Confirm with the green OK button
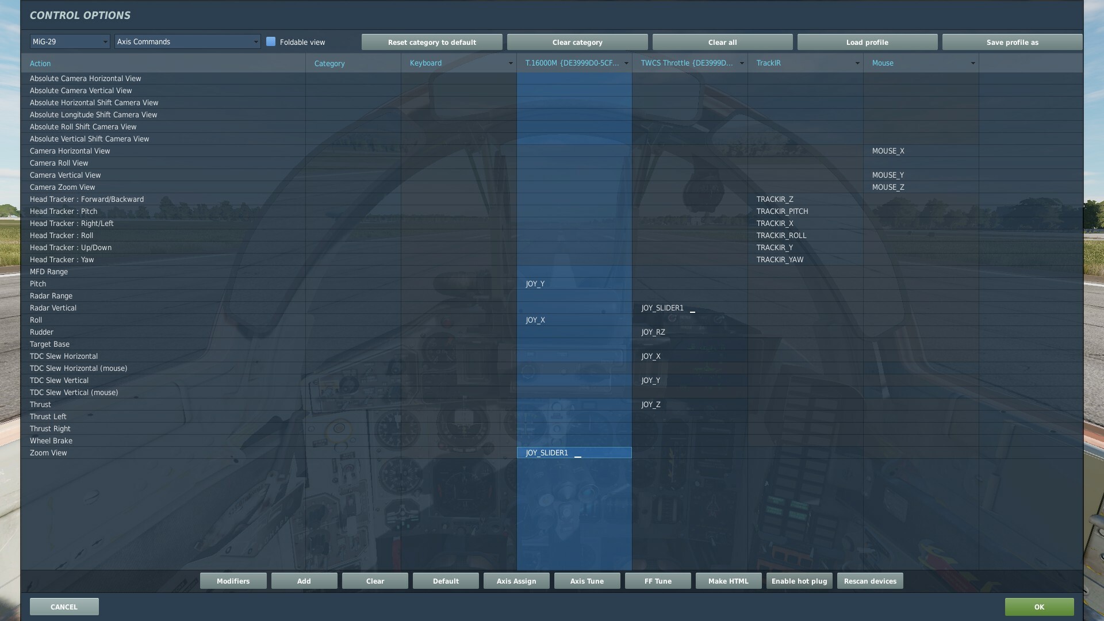1104x621 pixels. [1039, 607]
